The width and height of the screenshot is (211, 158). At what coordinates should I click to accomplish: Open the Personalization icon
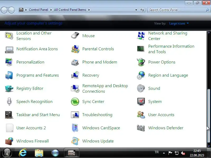pyautogui.click(x=9, y=62)
